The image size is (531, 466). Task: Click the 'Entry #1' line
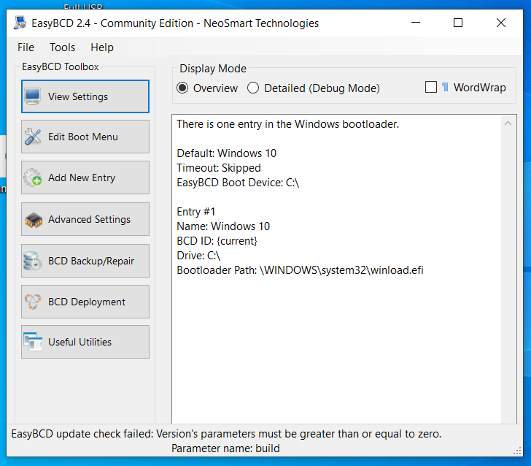click(x=195, y=212)
